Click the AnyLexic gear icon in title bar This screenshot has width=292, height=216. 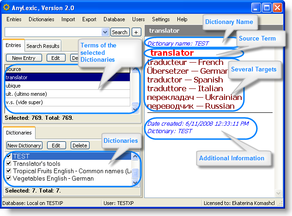tap(6, 8)
